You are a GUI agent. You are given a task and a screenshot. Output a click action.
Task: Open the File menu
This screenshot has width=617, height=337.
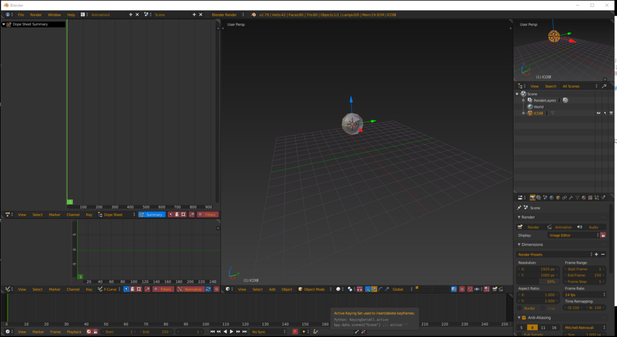click(x=21, y=14)
